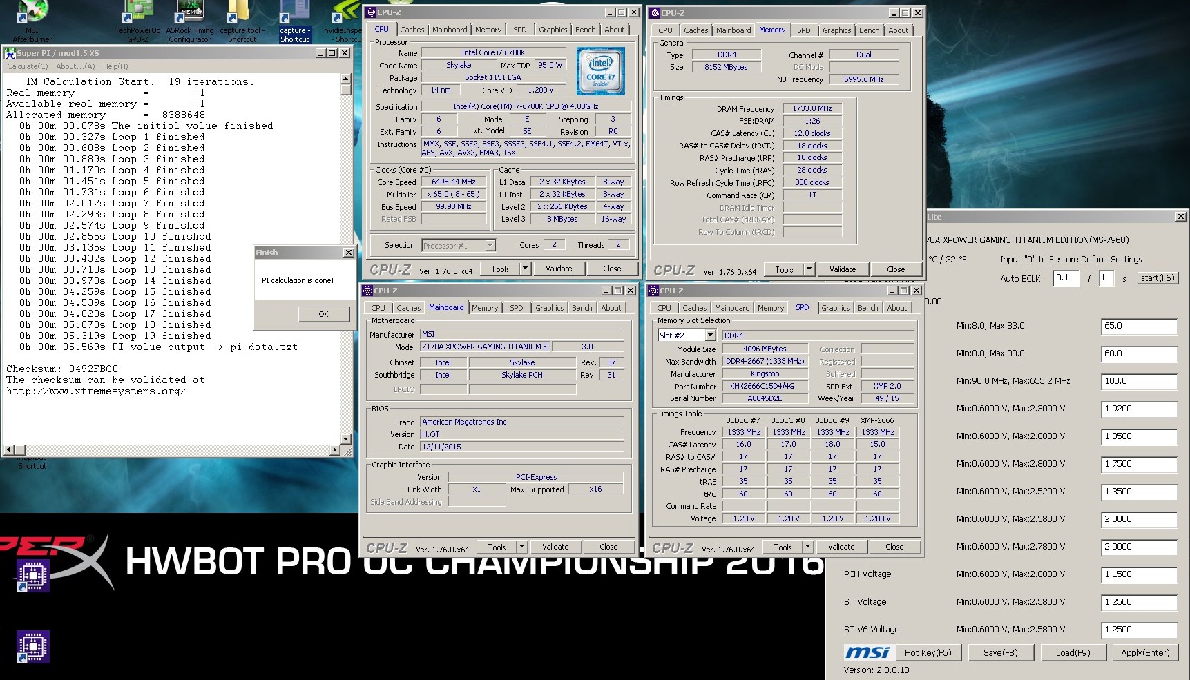Click the start(F6) Auto BCLK button
Screen dimensions: 1190x680
(1157, 278)
